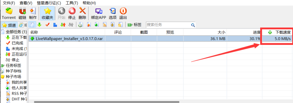Stop the task with the 停止 icon
Screen dimensions: 293x103
pyautogui.click(x=72, y=13)
